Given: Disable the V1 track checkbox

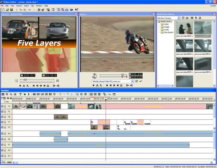Looking at the screenshot, I should point(2,122).
